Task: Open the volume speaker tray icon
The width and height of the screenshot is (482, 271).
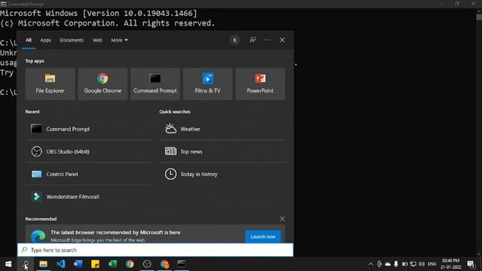Action: point(422,264)
